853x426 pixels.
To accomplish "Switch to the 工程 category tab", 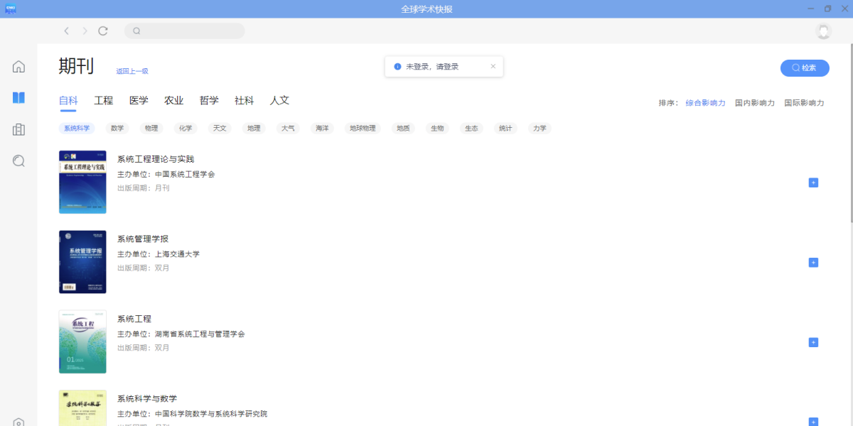I will coord(103,100).
